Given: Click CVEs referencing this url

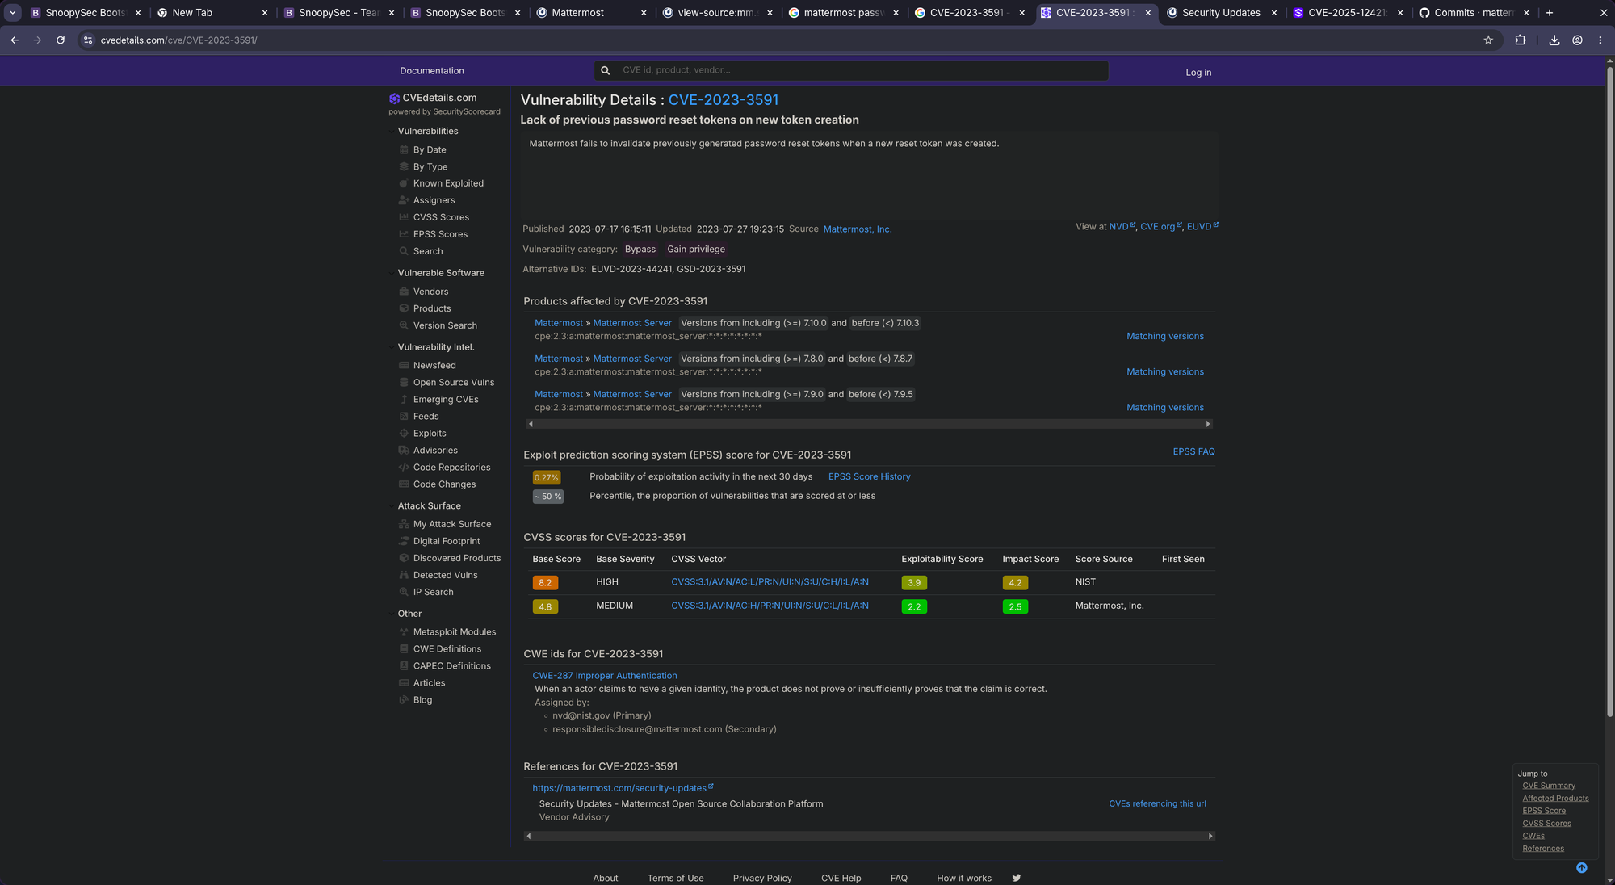Looking at the screenshot, I should click(x=1157, y=804).
